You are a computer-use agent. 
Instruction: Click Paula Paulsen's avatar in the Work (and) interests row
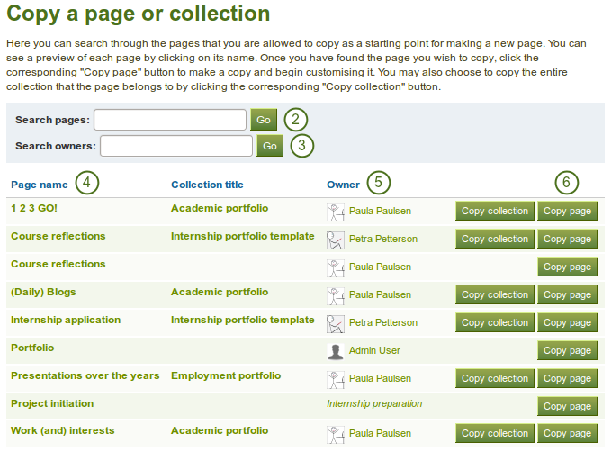coord(335,434)
